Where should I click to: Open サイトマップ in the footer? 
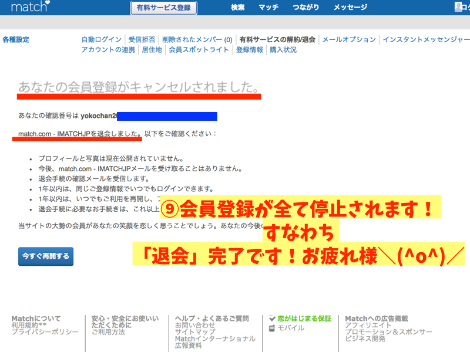point(195,332)
